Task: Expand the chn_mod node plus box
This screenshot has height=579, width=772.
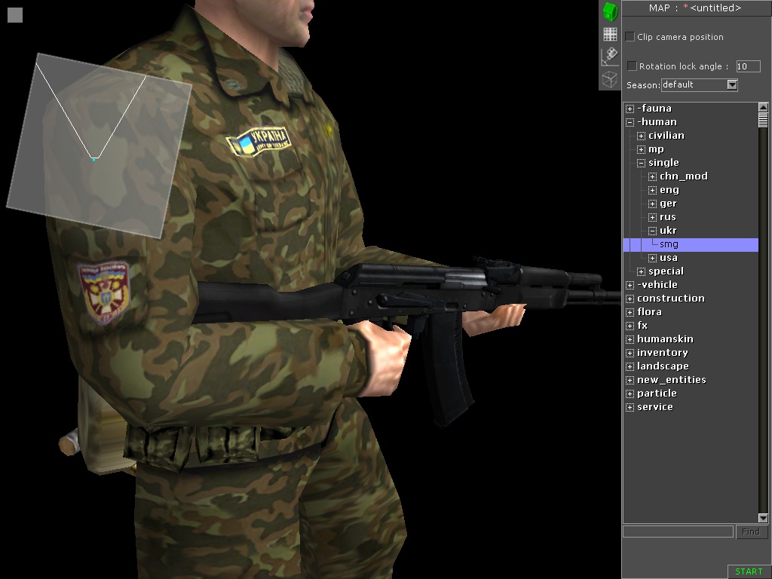Action: coord(652,176)
